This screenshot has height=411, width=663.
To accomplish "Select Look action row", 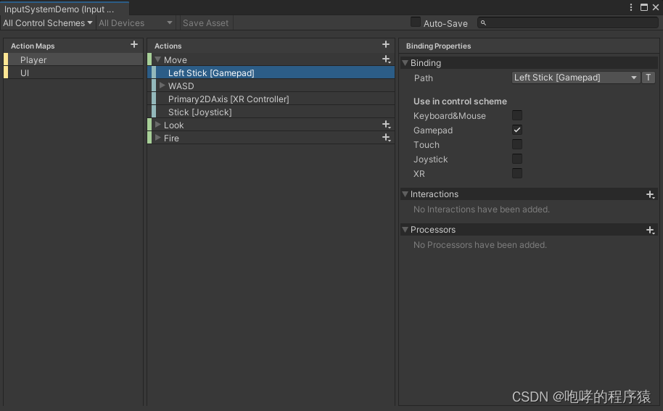I will 271,125.
